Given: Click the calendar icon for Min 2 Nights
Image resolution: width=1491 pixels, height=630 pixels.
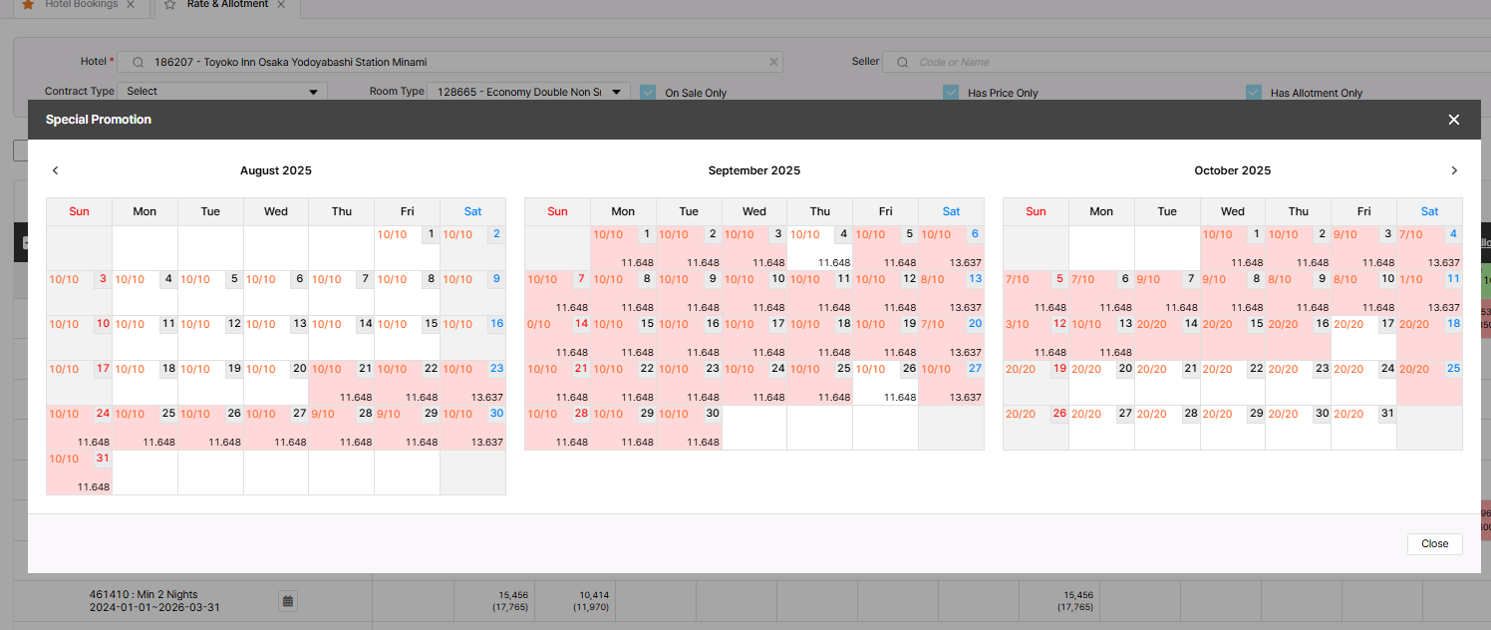Looking at the screenshot, I should pyautogui.click(x=287, y=601).
